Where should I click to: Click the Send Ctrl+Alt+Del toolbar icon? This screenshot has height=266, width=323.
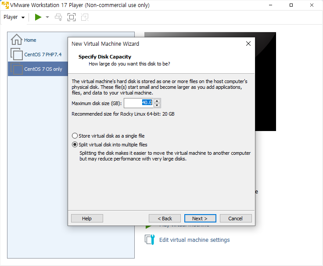point(58,17)
